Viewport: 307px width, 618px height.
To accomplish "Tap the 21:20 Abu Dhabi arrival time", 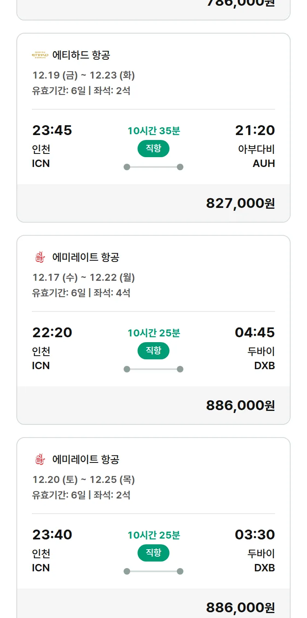I will 255,131.
